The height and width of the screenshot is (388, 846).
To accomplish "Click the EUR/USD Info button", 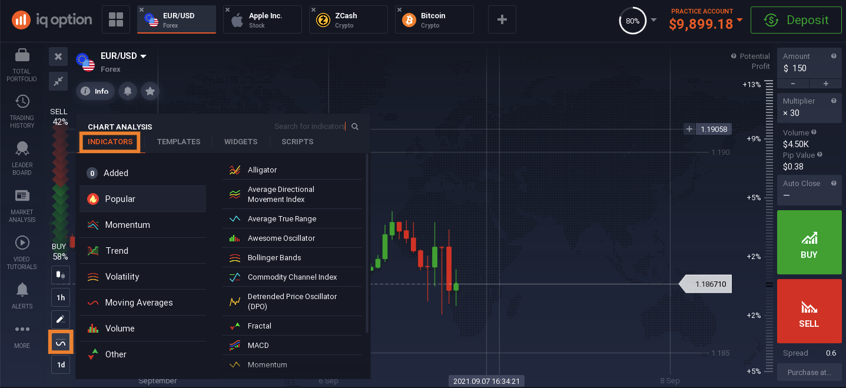I will [95, 91].
